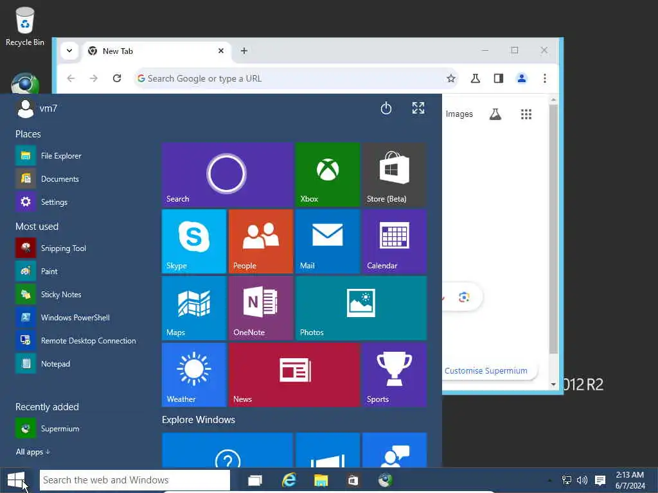Open Store from the taskbar
This screenshot has width=658, height=493.
(353, 480)
